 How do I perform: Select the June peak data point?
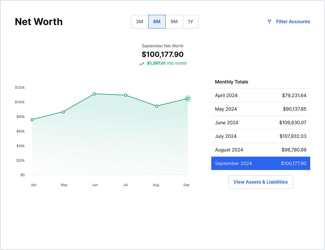click(x=95, y=94)
